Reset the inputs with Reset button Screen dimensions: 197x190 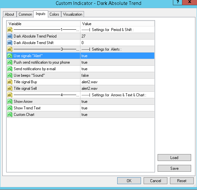tap(182, 181)
